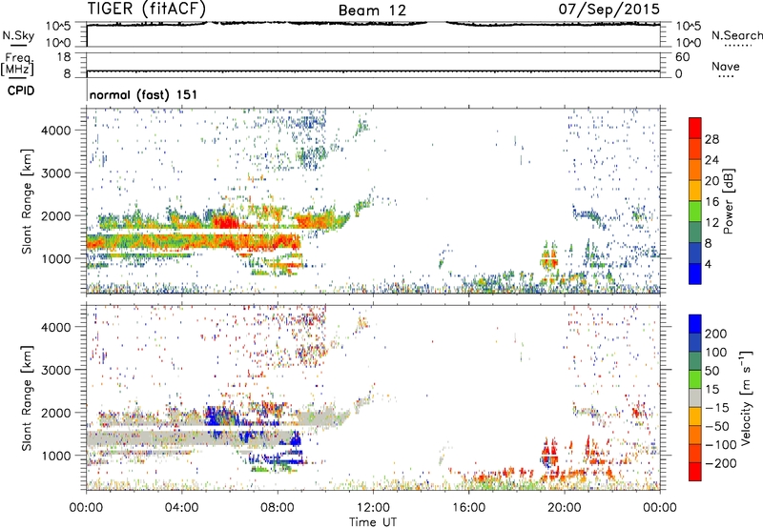Click the 'CPID' label
Viewport: 763px width, 528px height.
click(21, 91)
